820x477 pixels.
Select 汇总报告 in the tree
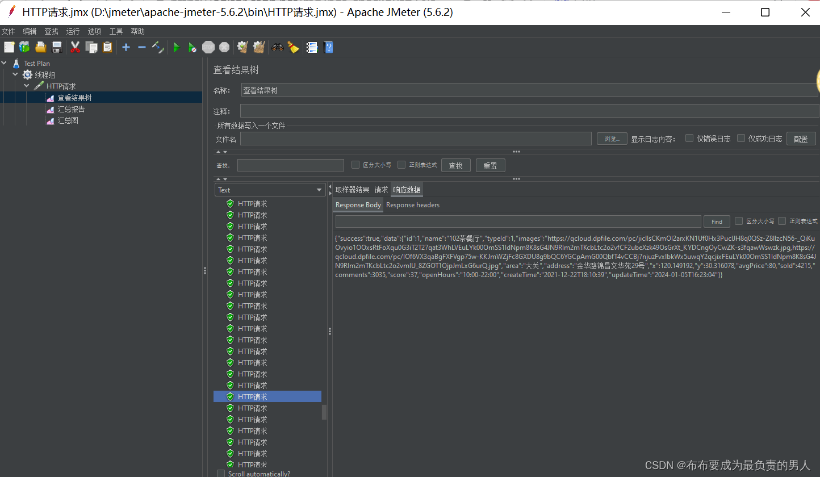[71, 109]
